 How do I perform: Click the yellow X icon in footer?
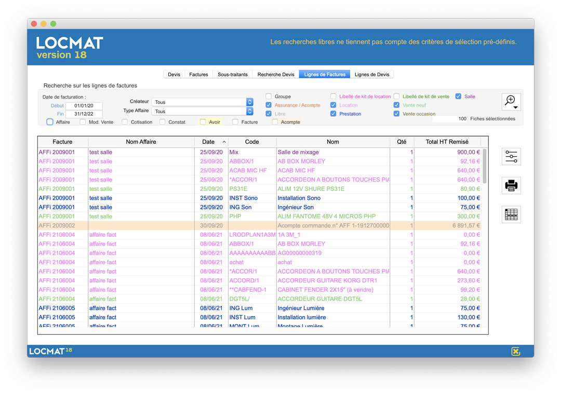coord(516,351)
